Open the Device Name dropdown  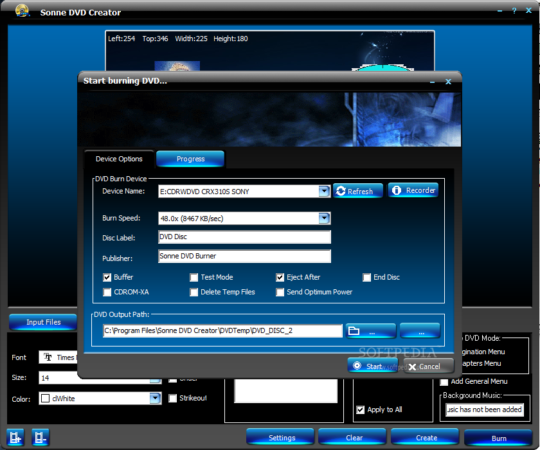coord(324,192)
